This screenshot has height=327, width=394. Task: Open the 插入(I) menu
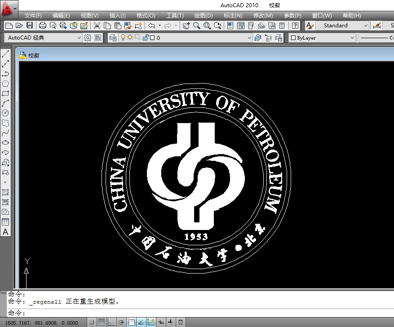[118, 16]
